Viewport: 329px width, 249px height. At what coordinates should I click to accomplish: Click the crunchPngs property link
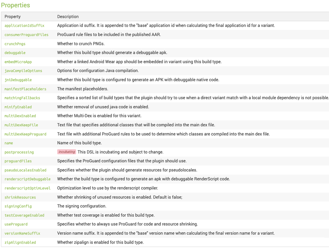[x=15, y=44]
